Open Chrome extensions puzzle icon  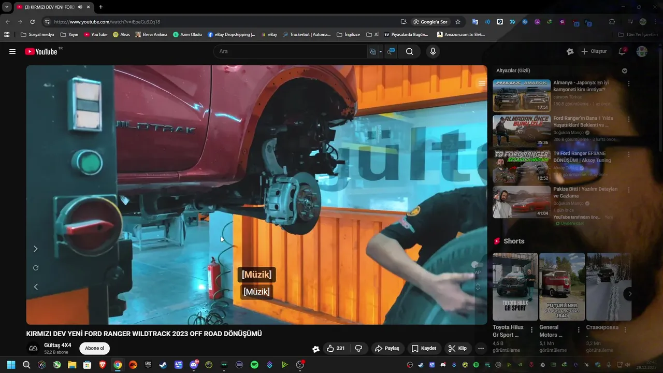point(612,22)
